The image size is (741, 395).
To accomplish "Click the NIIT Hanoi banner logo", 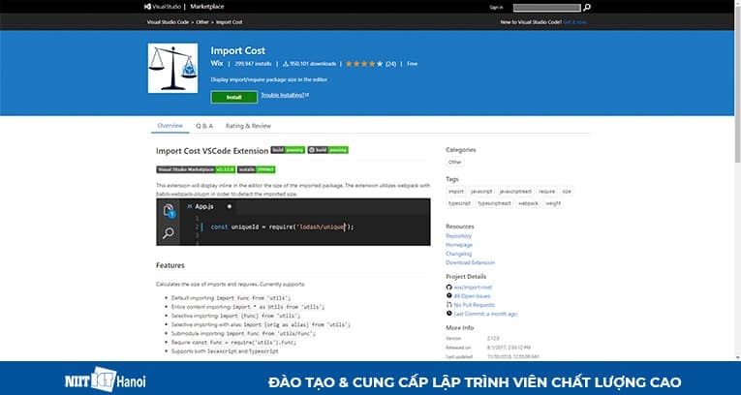I will point(106,380).
